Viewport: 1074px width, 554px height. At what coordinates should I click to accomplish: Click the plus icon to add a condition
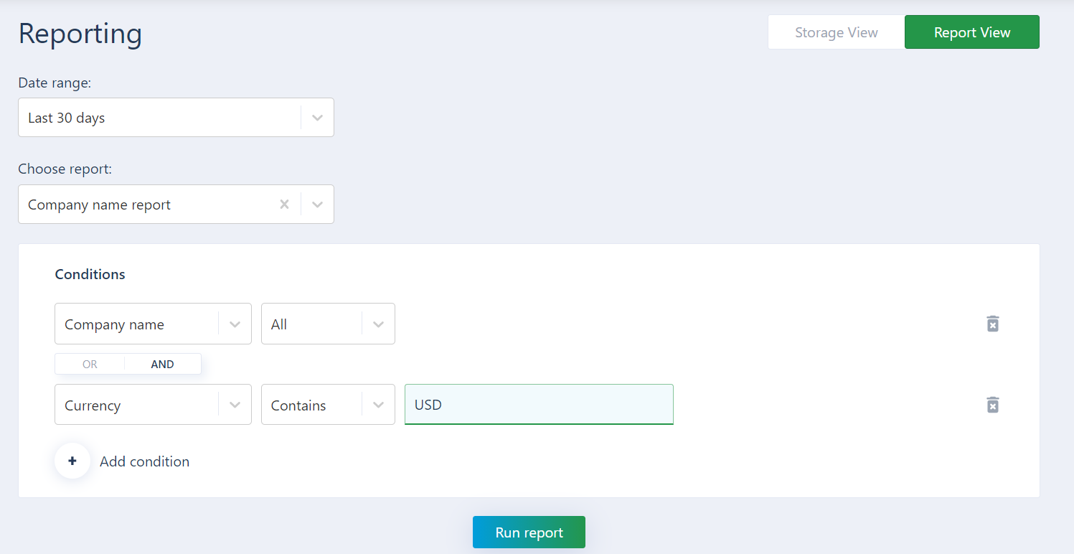coord(72,461)
